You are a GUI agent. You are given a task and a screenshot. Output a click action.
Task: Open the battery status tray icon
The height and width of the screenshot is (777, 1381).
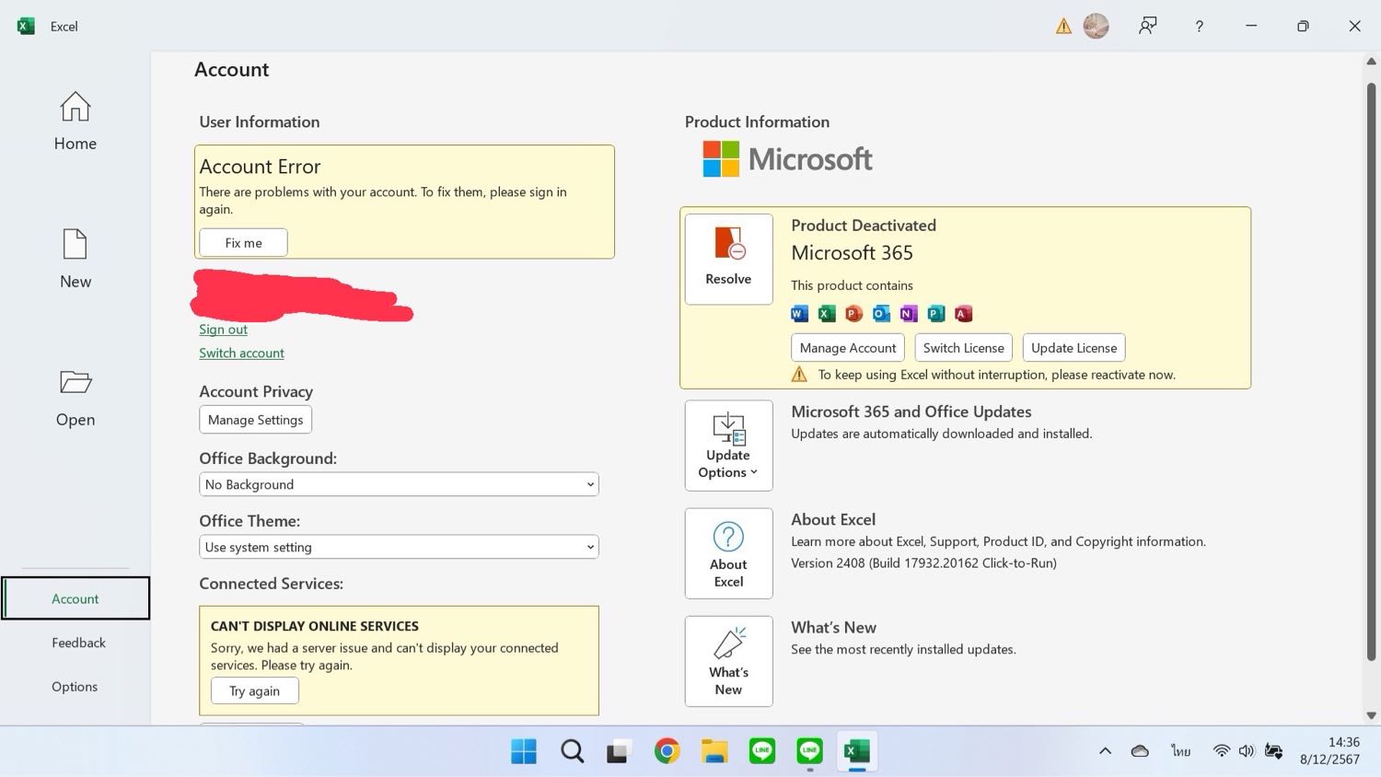point(1274,751)
